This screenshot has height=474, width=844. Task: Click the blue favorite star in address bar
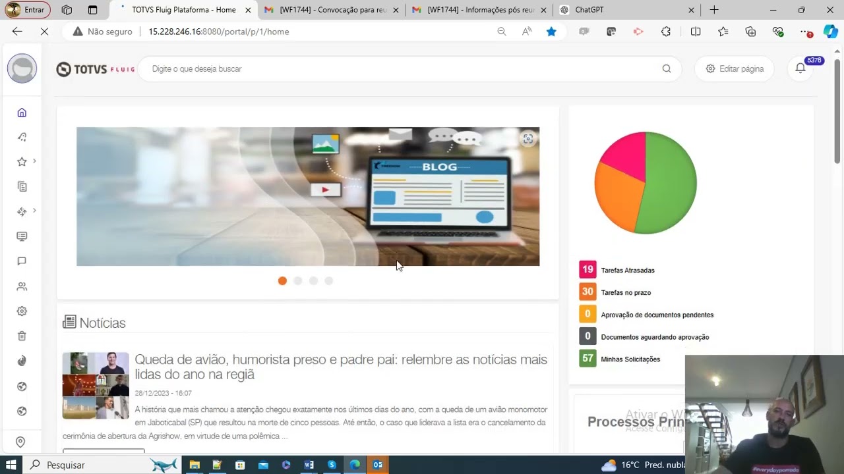pos(551,32)
